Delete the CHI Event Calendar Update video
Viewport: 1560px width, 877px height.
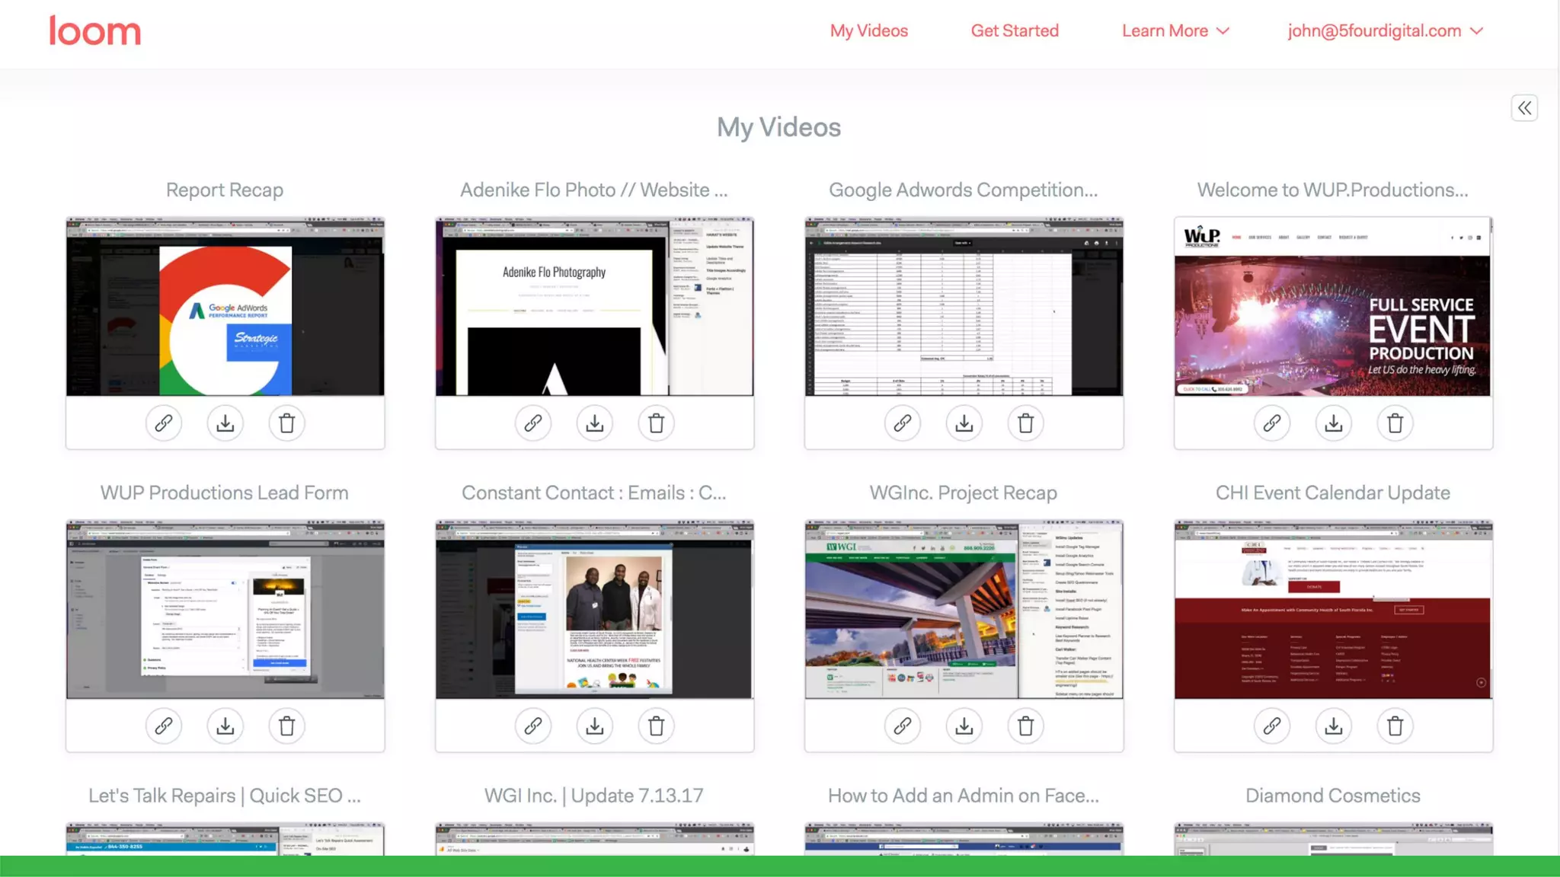click(1395, 726)
